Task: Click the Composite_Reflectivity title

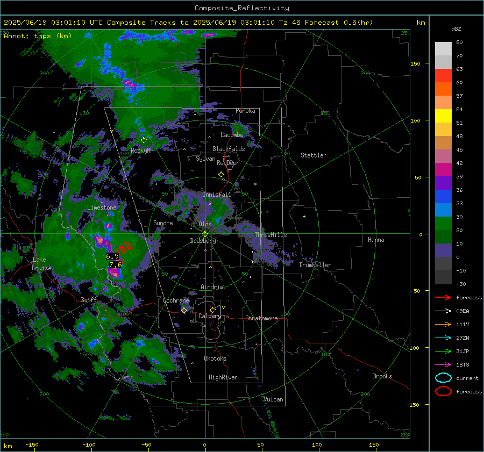Action: [242, 8]
